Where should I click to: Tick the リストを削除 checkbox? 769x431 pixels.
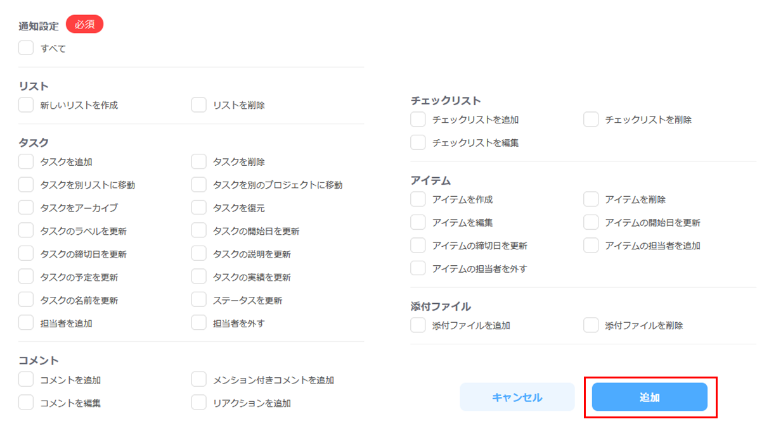click(x=199, y=105)
